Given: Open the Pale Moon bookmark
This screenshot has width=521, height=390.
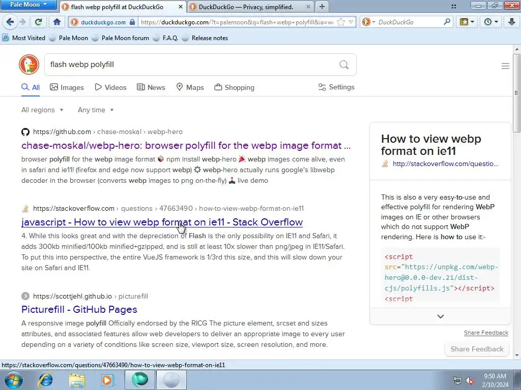Looking at the screenshot, I should pyautogui.click(x=69, y=38).
